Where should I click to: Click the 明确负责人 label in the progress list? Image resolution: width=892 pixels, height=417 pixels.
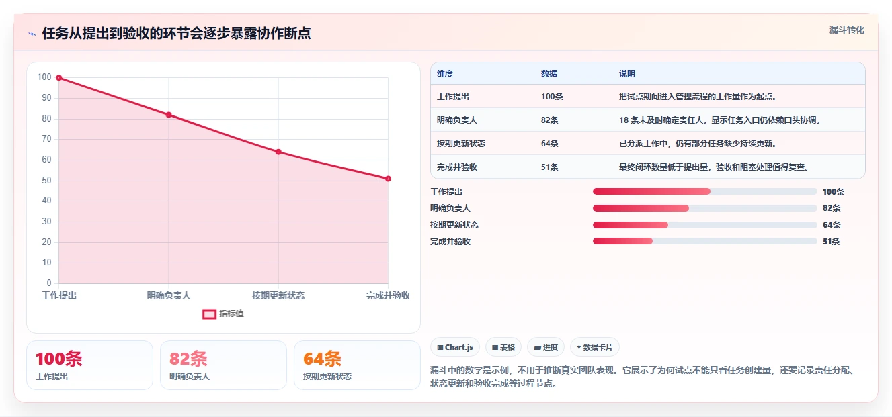click(x=450, y=208)
